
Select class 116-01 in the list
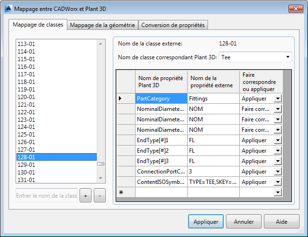pyautogui.click(x=56, y=67)
